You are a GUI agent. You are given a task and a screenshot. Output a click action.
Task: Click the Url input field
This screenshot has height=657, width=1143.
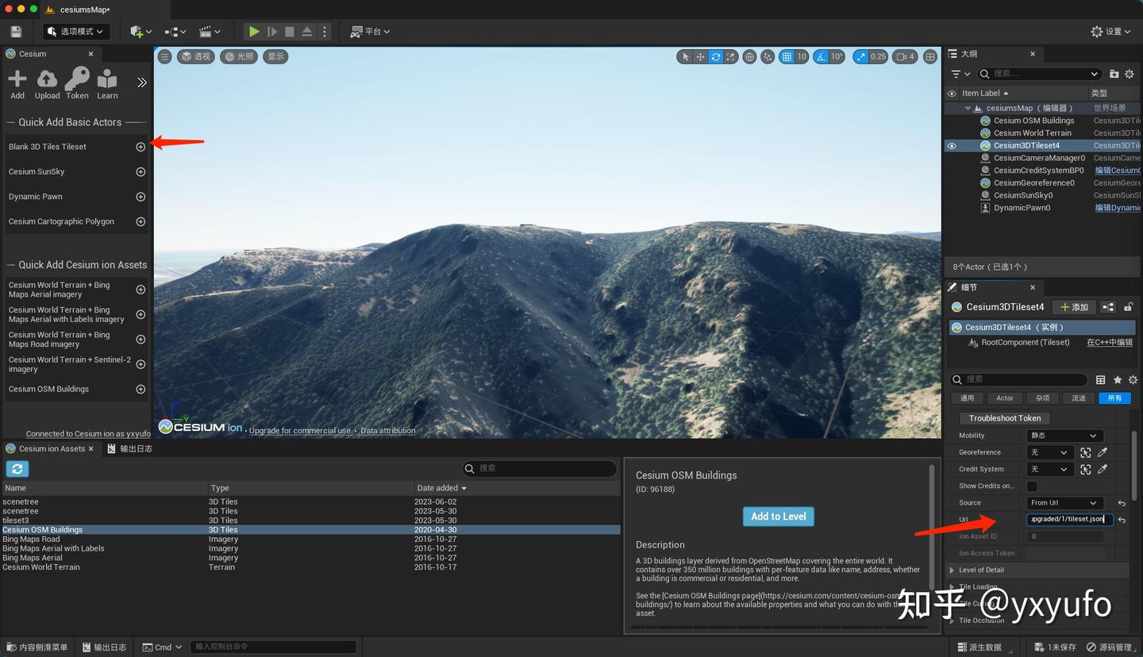pos(1068,520)
